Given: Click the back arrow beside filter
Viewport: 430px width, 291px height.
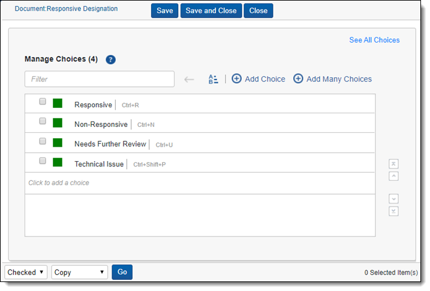Looking at the screenshot, I should pos(190,79).
